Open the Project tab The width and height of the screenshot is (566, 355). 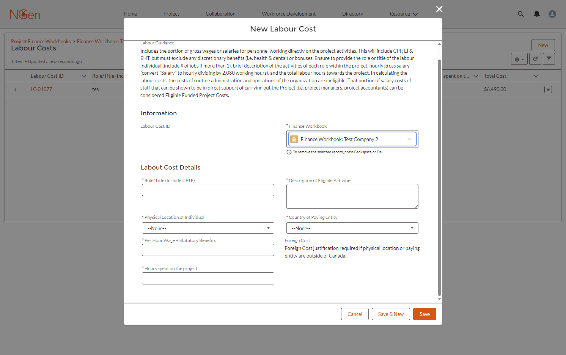(171, 14)
